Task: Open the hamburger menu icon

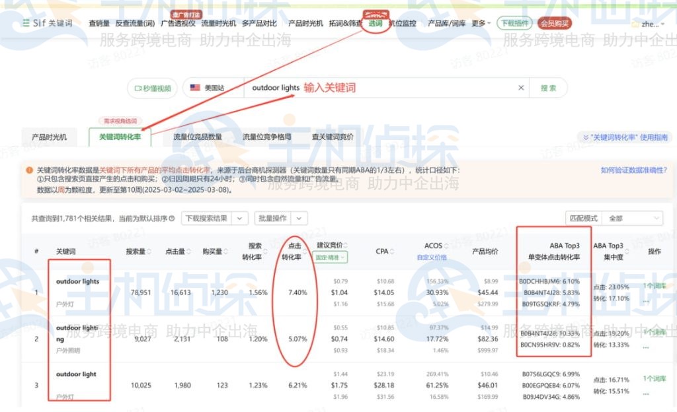Action: [26, 22]
